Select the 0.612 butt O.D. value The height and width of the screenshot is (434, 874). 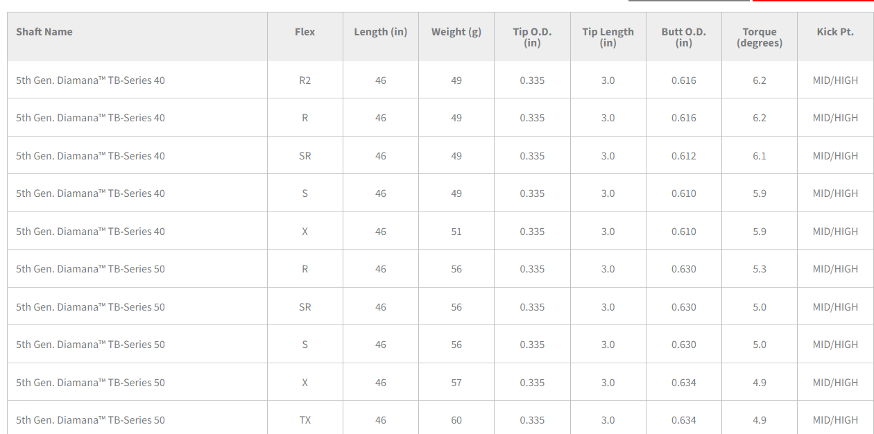pos(683,156)
